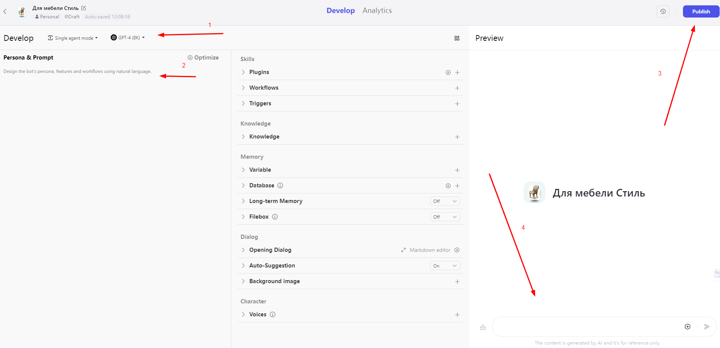The image size is (720, 348).
Task: Auto-add plugins with the A icon
Action: 448,72
